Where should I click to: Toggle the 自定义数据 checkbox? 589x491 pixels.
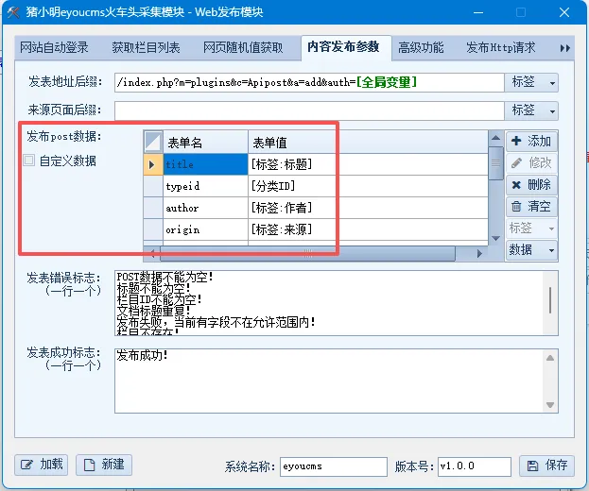pyautogui.click(x=29, y=161)
